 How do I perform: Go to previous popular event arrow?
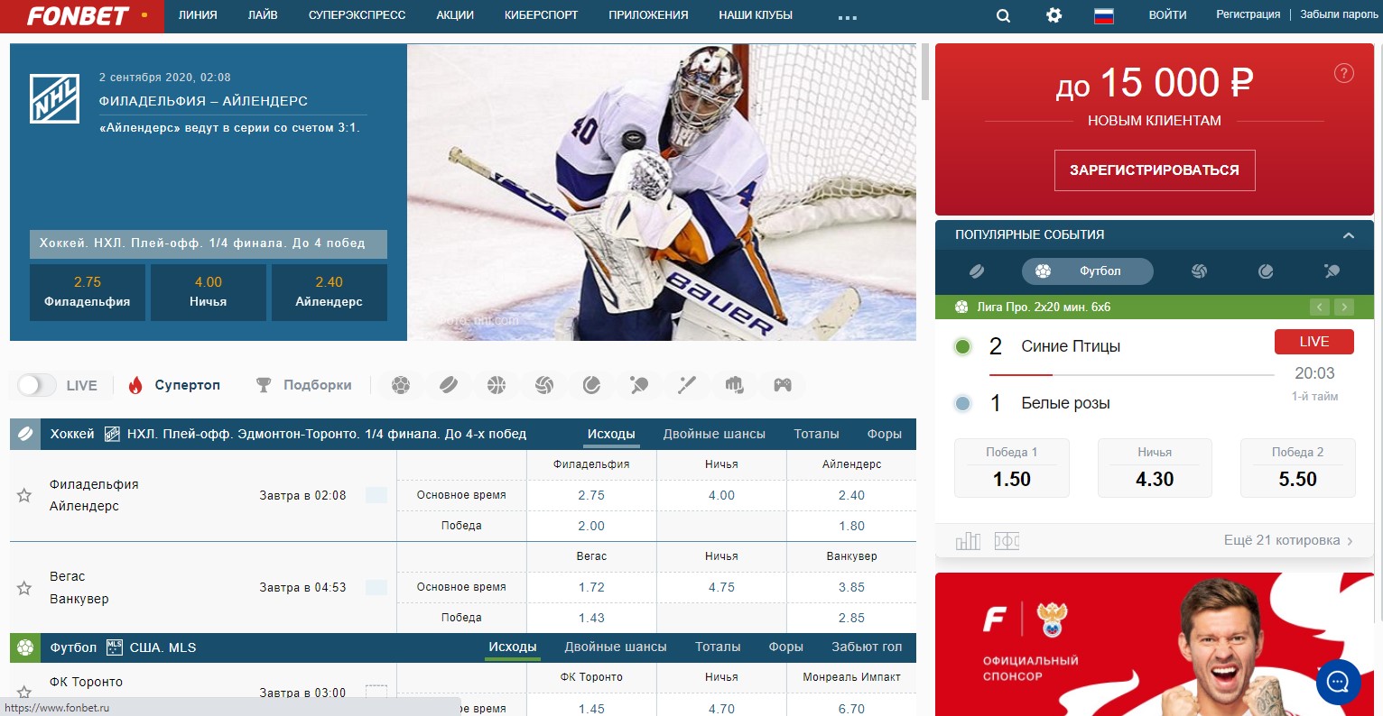tap(1320, 308)
